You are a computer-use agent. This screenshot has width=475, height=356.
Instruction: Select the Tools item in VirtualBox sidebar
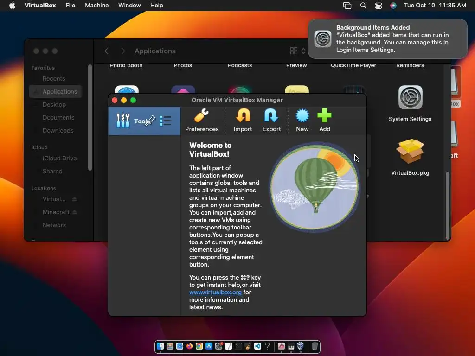(144, 121)
